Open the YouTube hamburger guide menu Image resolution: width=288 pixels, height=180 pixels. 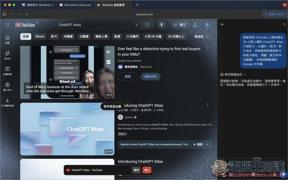coord(7,25)
